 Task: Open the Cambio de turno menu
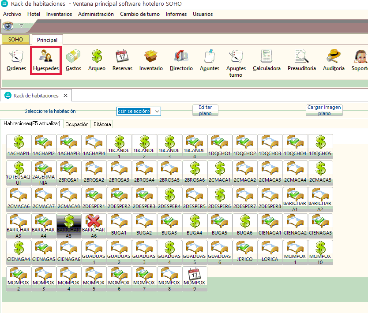pos(139,14)
